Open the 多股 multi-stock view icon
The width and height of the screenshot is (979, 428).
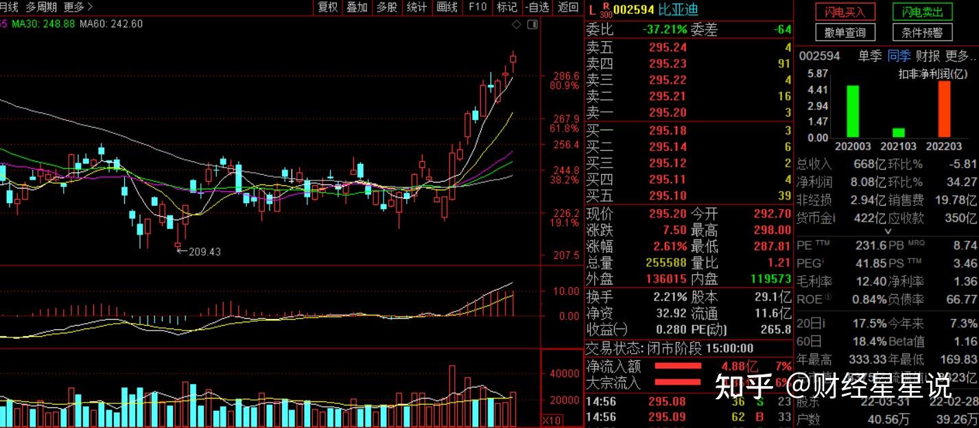click(386, 8)
